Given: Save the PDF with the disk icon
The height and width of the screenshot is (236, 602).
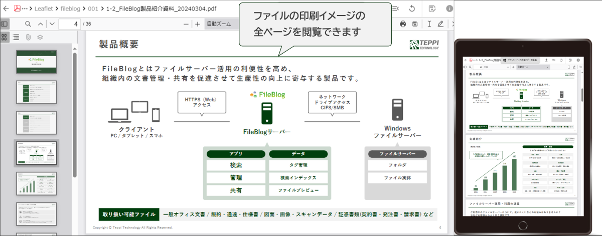Looking at the screenshot, I should pos(415,24).
